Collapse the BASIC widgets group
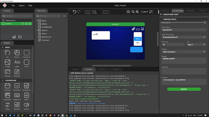The image size is (209, 117). pyautogui.click(x=3, y=47)
